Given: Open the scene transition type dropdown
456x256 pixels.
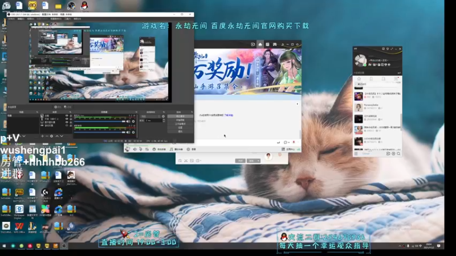Looking at the screenshot, I should click(x=150, y=117).
